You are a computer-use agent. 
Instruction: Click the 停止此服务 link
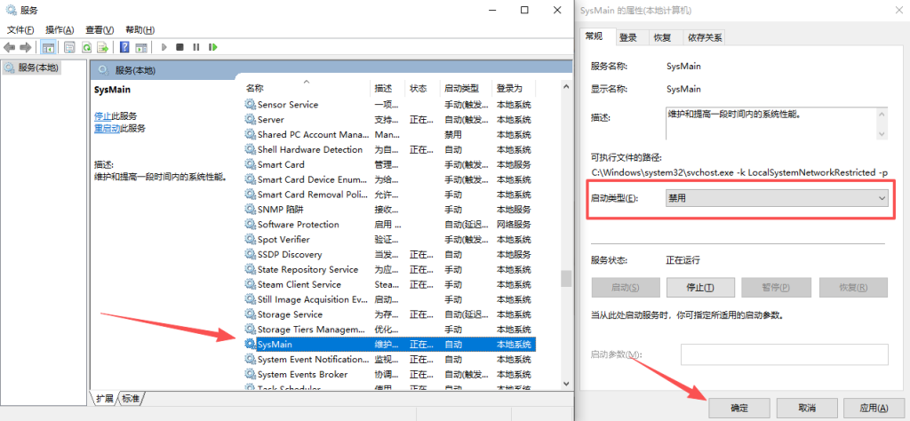point(103,116)
